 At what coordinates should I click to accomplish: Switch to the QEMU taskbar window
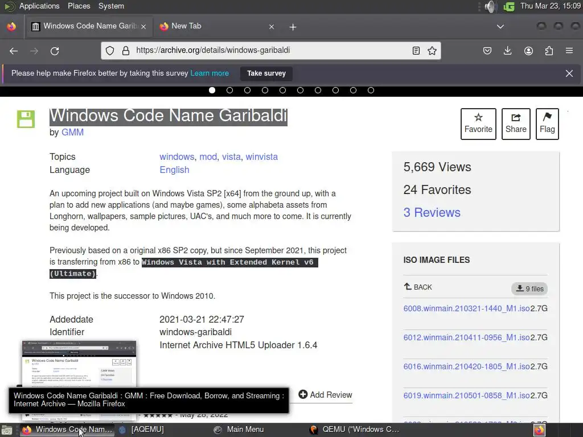pos(354,430)
